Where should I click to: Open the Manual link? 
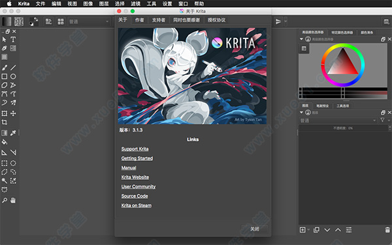pos(129,167)
